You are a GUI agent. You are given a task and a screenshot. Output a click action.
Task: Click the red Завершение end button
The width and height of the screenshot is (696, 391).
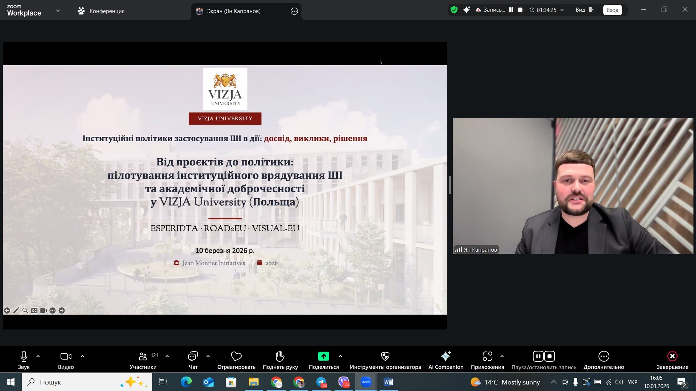(672, 357)
